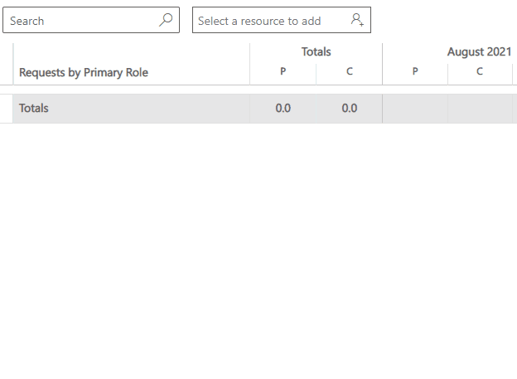Screen dimensions: 517x379
Task: Select the Totals column group header
Action: coord(316,51)
